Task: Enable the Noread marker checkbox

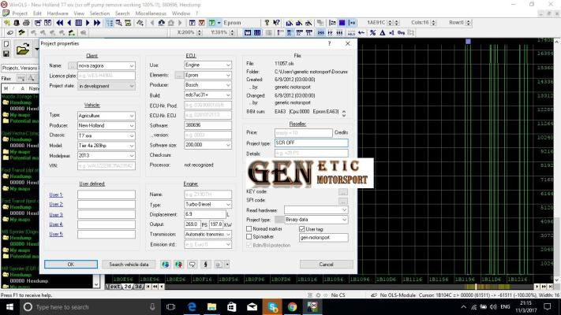Action: pyautogui.click(x=248, y=228)
